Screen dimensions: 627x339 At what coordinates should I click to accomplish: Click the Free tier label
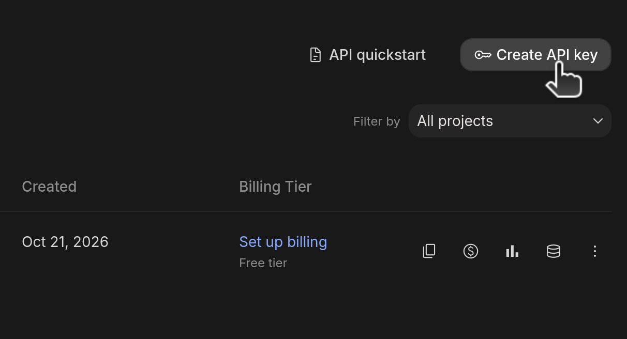coord(263,263)
